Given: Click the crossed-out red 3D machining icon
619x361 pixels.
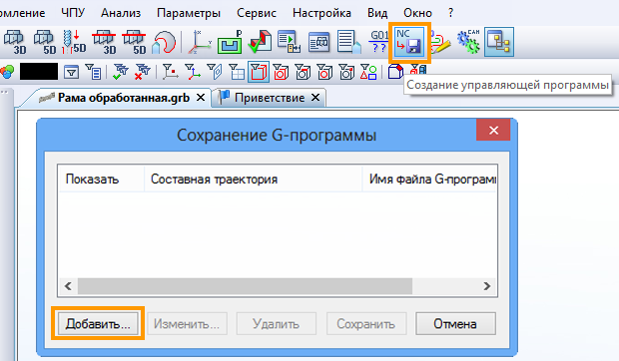Looking at the screenshot, I should coord(104,42).
